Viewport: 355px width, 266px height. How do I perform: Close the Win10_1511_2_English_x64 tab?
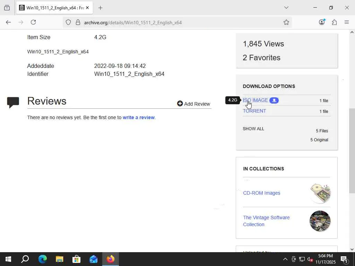click(x=87, y=8)
